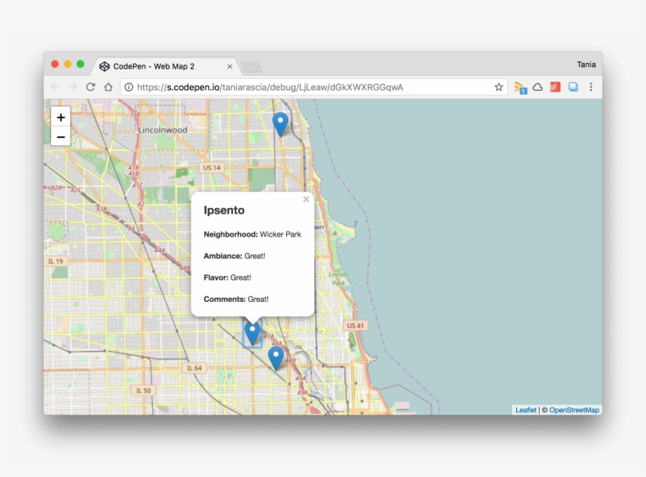This screenshot has height=477, width=646.
Task: Go to the browser home page
Action: point(108,87)
